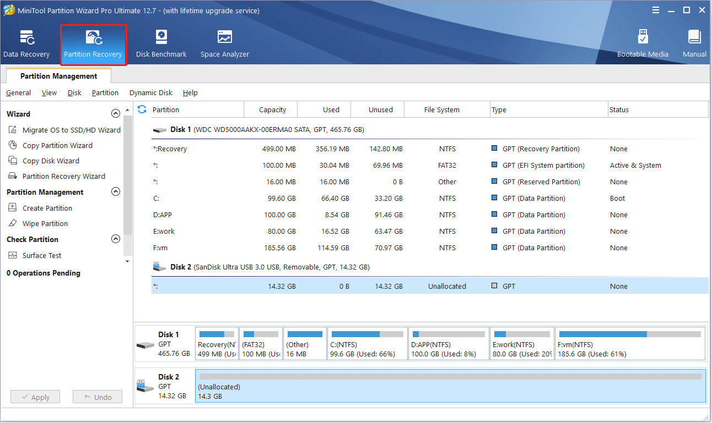The image size is (712, 423).
Task: Refresh the partition list
Action: tap(142, 109)
